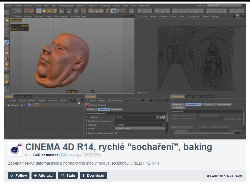Open the ABF dropdown in UV panel
250x185 pixels.
(182, 127)
